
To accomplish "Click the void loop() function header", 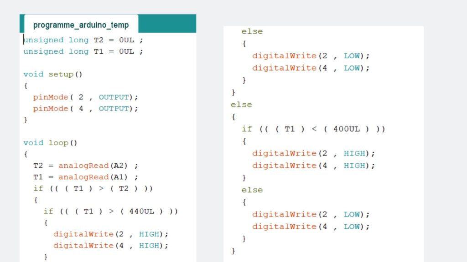I will (50, 143).
